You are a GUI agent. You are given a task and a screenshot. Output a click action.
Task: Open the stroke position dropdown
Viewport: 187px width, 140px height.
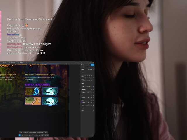(x=84, y=105)
